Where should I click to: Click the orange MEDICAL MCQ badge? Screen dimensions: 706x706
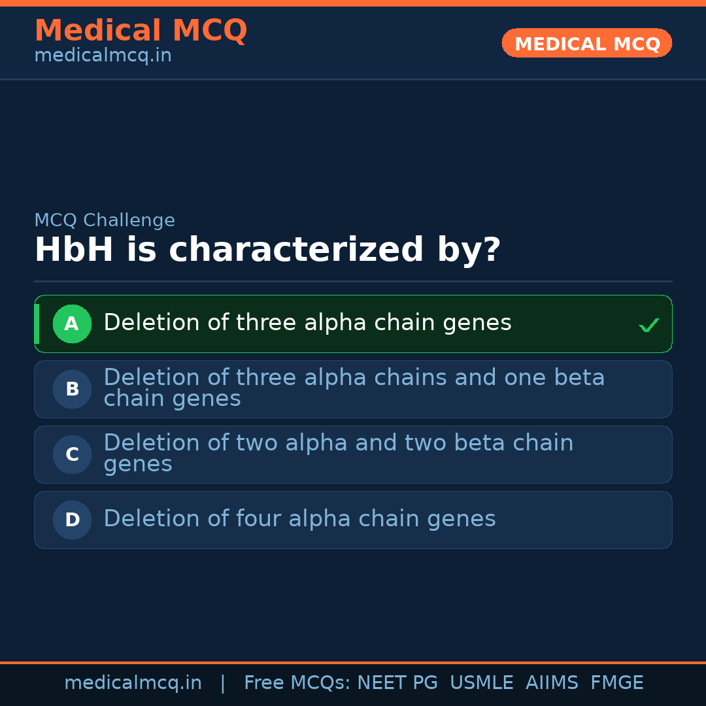click(586, 44)
